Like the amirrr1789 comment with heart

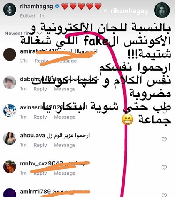[x=164, y=195]
